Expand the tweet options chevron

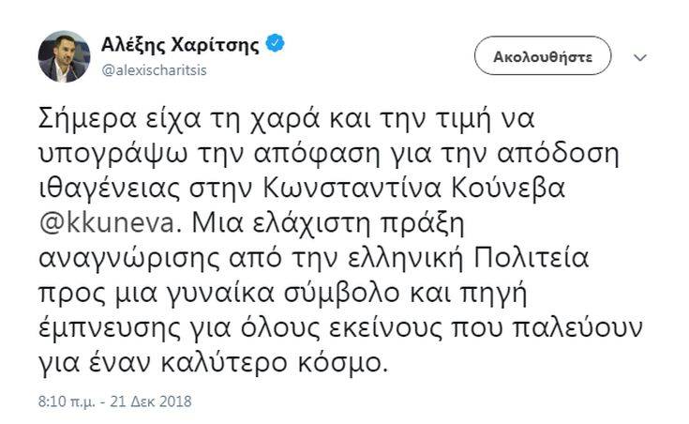[640, 57]
